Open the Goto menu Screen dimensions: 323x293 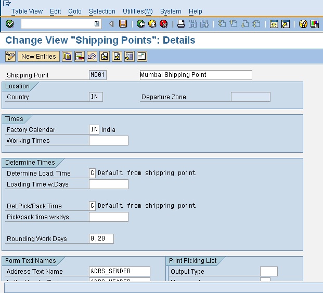coord(75,11)
